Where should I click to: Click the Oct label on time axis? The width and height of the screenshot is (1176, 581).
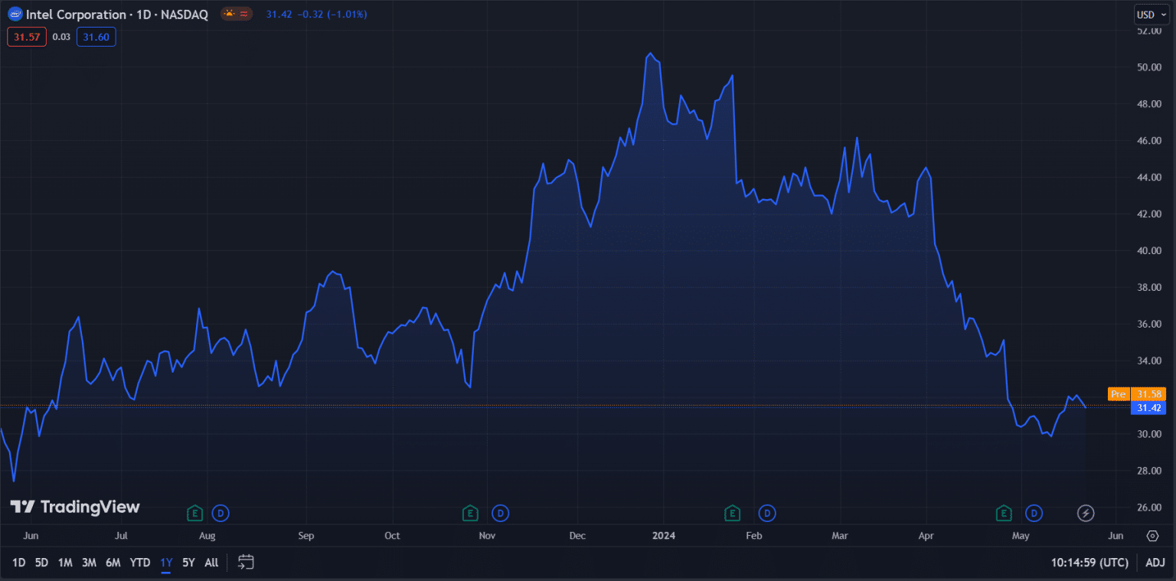[392, 536]
